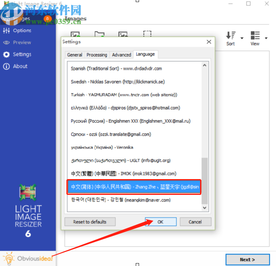Click Reset to defaults button
The image size is (276, 266).
pyautogui.click(x=90, y=222)
